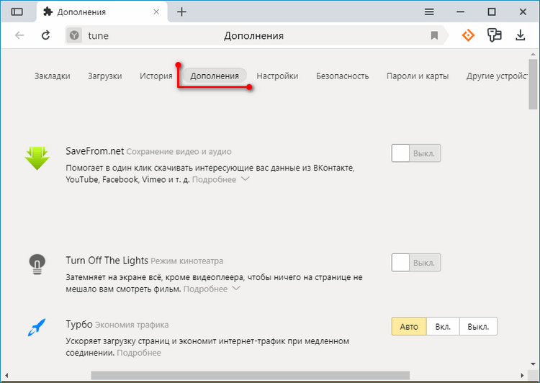The height and width of the screenshot is (383, 540).
Task: Open Подробнее link for Turn Off The Lights
Action: tap(205, 289)
